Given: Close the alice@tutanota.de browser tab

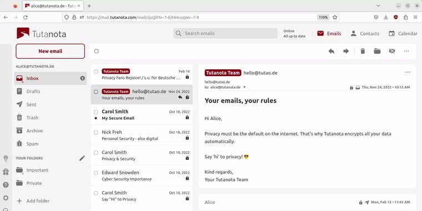Looking at the screenshot, I should 79,6.
